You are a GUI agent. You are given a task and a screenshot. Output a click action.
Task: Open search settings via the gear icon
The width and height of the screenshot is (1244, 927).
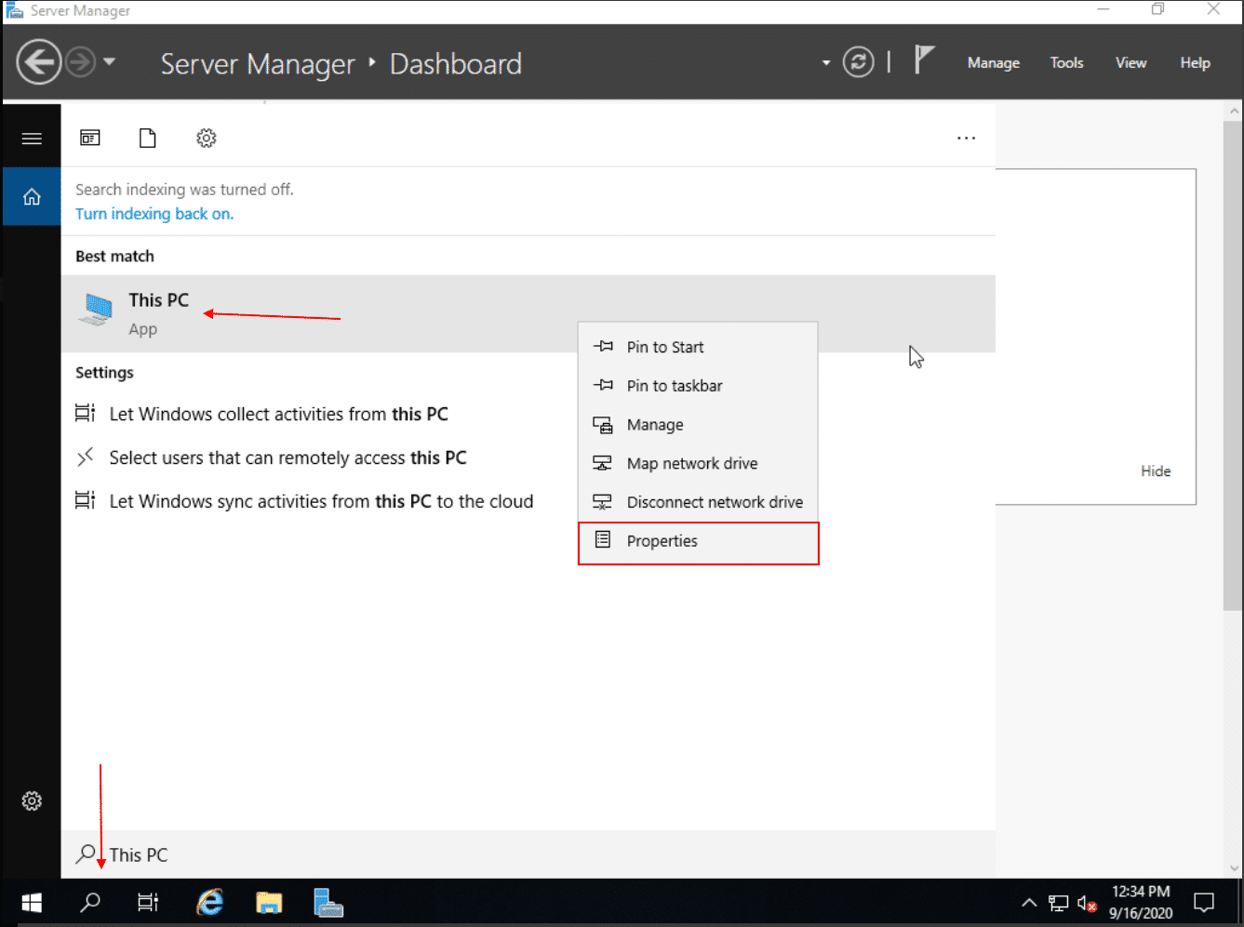(x=206, y=137)
